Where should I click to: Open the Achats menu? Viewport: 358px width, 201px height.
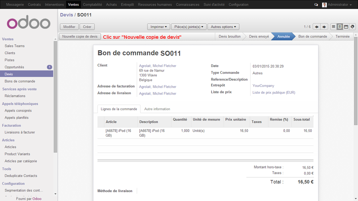pyautogui.click(x=112, y=5)
